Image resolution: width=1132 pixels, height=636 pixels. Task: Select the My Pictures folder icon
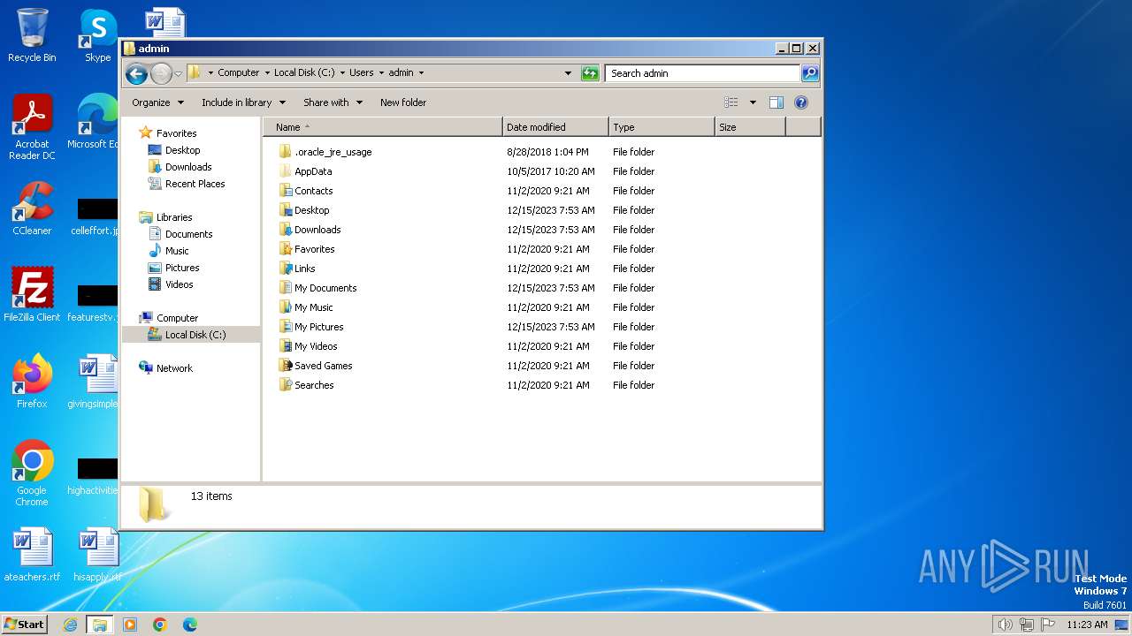tap(285, 327)
